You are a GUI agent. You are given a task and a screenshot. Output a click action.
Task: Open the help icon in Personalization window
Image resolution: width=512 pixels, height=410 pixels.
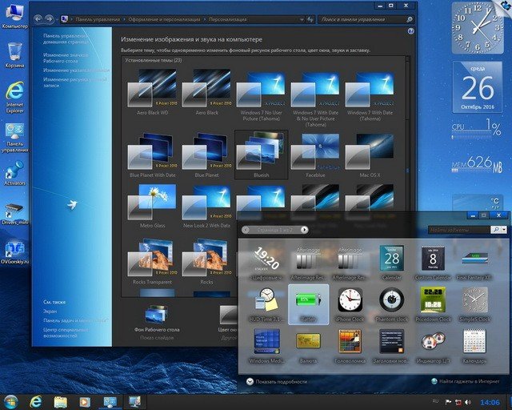pos(410,31)
